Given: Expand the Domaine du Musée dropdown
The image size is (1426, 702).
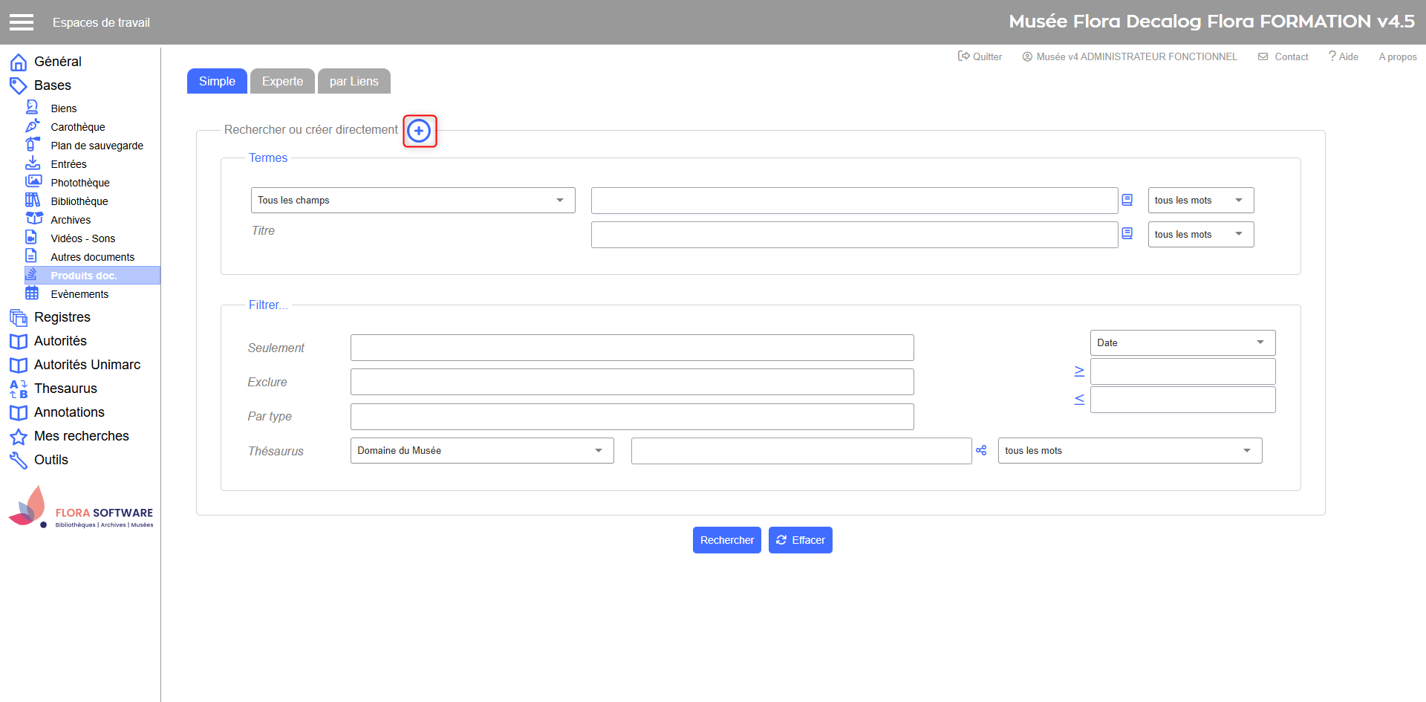Looking at the screenshot, I should click(481, 451).
